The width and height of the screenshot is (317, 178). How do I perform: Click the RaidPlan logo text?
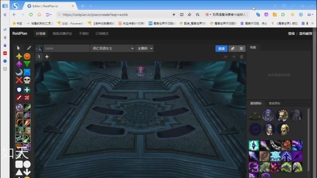[x=20, y=33]
